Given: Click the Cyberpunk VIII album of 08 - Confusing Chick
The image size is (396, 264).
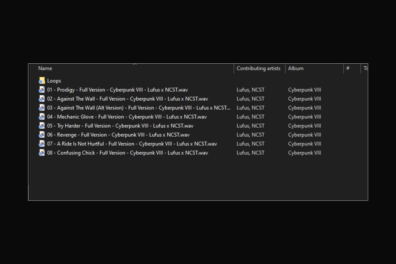Looking at the screenshot, I should coord(304,152).
